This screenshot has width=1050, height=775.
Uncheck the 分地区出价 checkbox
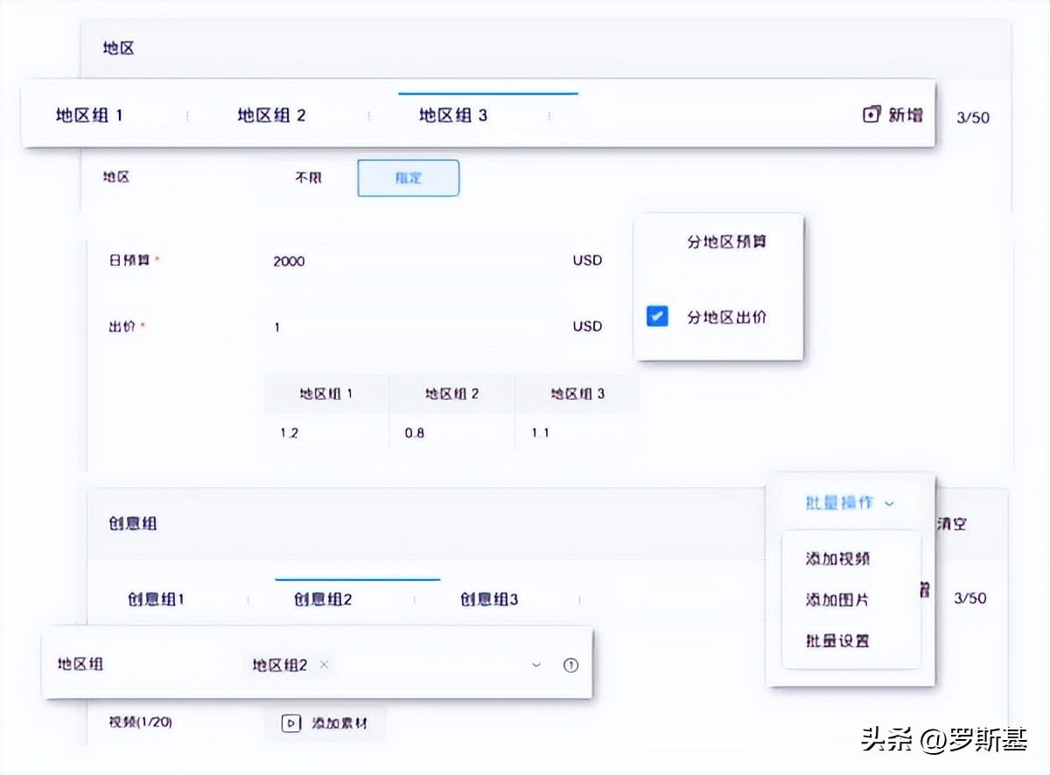[x=657, y=317]
